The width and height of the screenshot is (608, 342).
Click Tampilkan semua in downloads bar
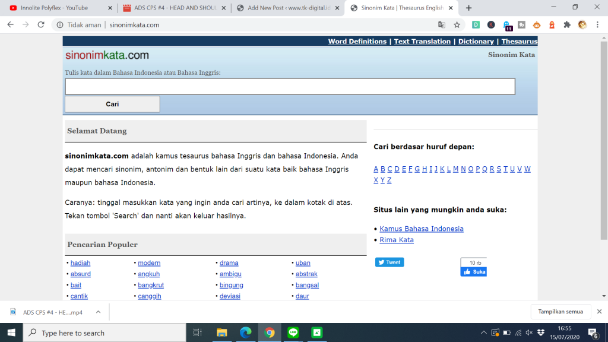tap(560, 312)
